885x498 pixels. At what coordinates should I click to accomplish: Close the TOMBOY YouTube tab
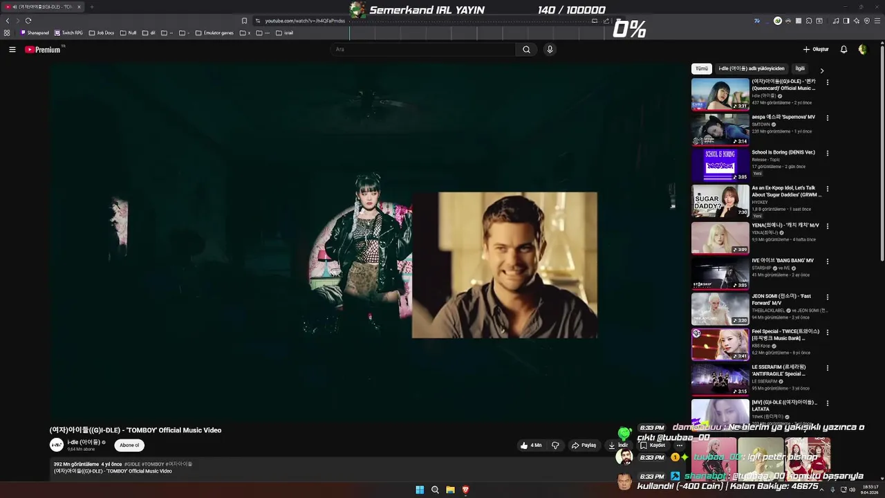(79, 7)
